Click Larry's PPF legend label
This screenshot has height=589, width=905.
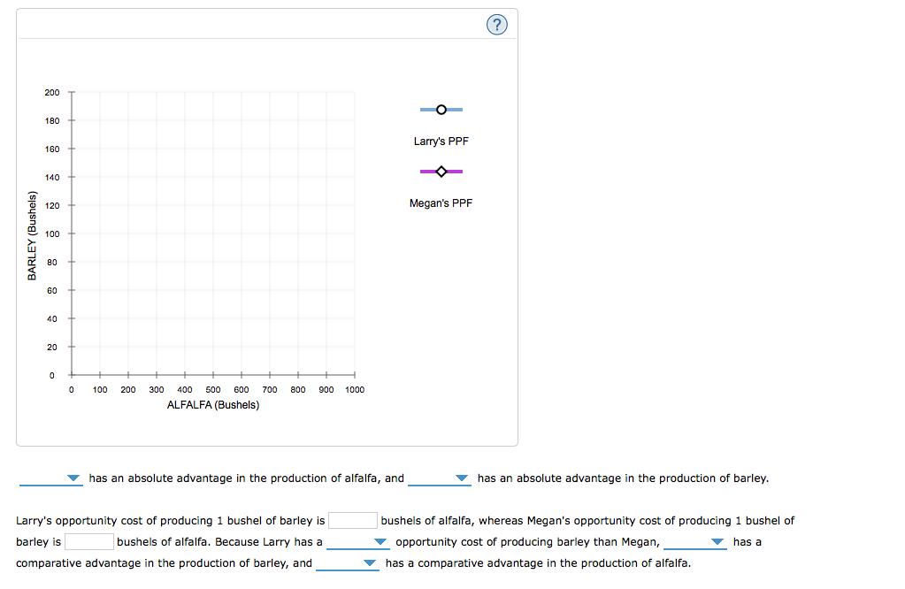point(441,142)
